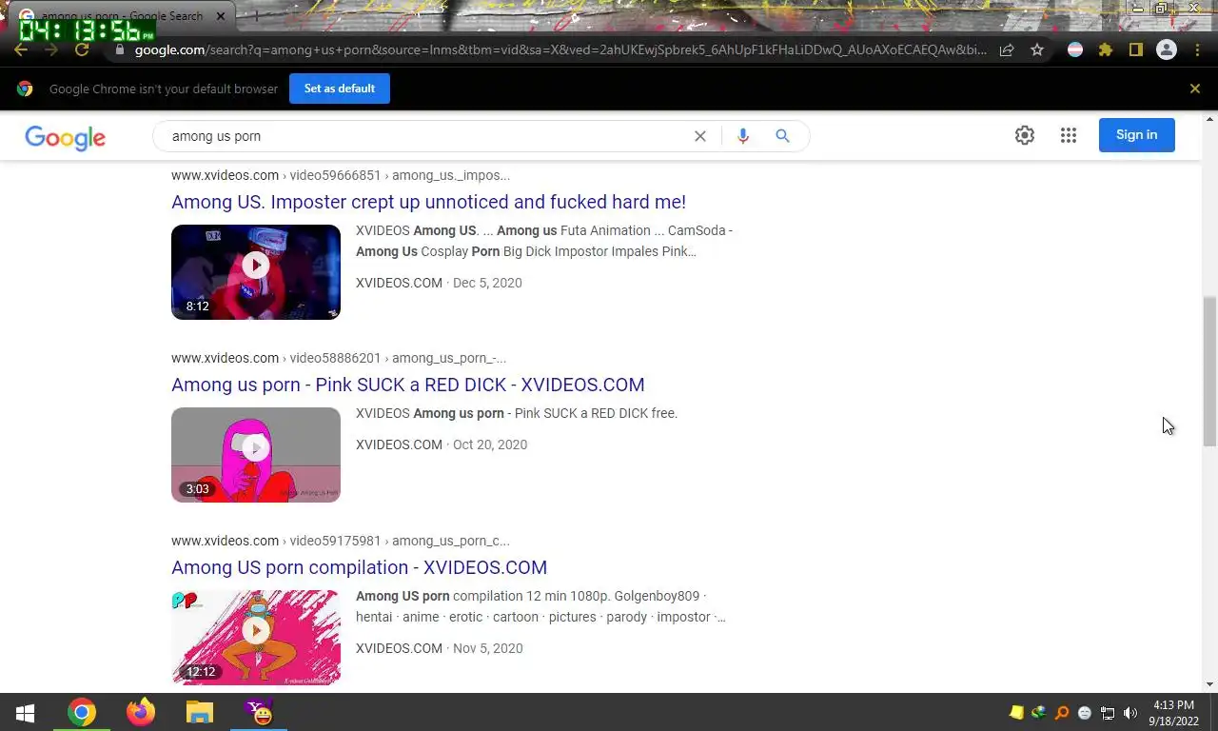This screenshot has height=731, width=1218.
Task: Open Google search settings gear
Action: (1025, 135)
